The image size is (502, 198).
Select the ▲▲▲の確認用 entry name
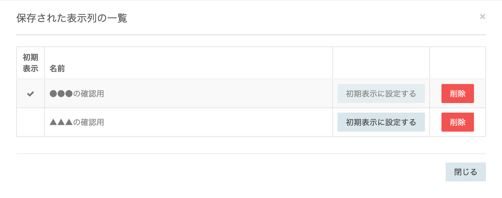77,122
